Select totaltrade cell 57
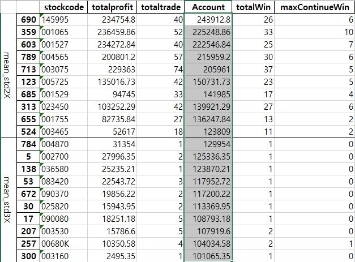 click(161, 57)
